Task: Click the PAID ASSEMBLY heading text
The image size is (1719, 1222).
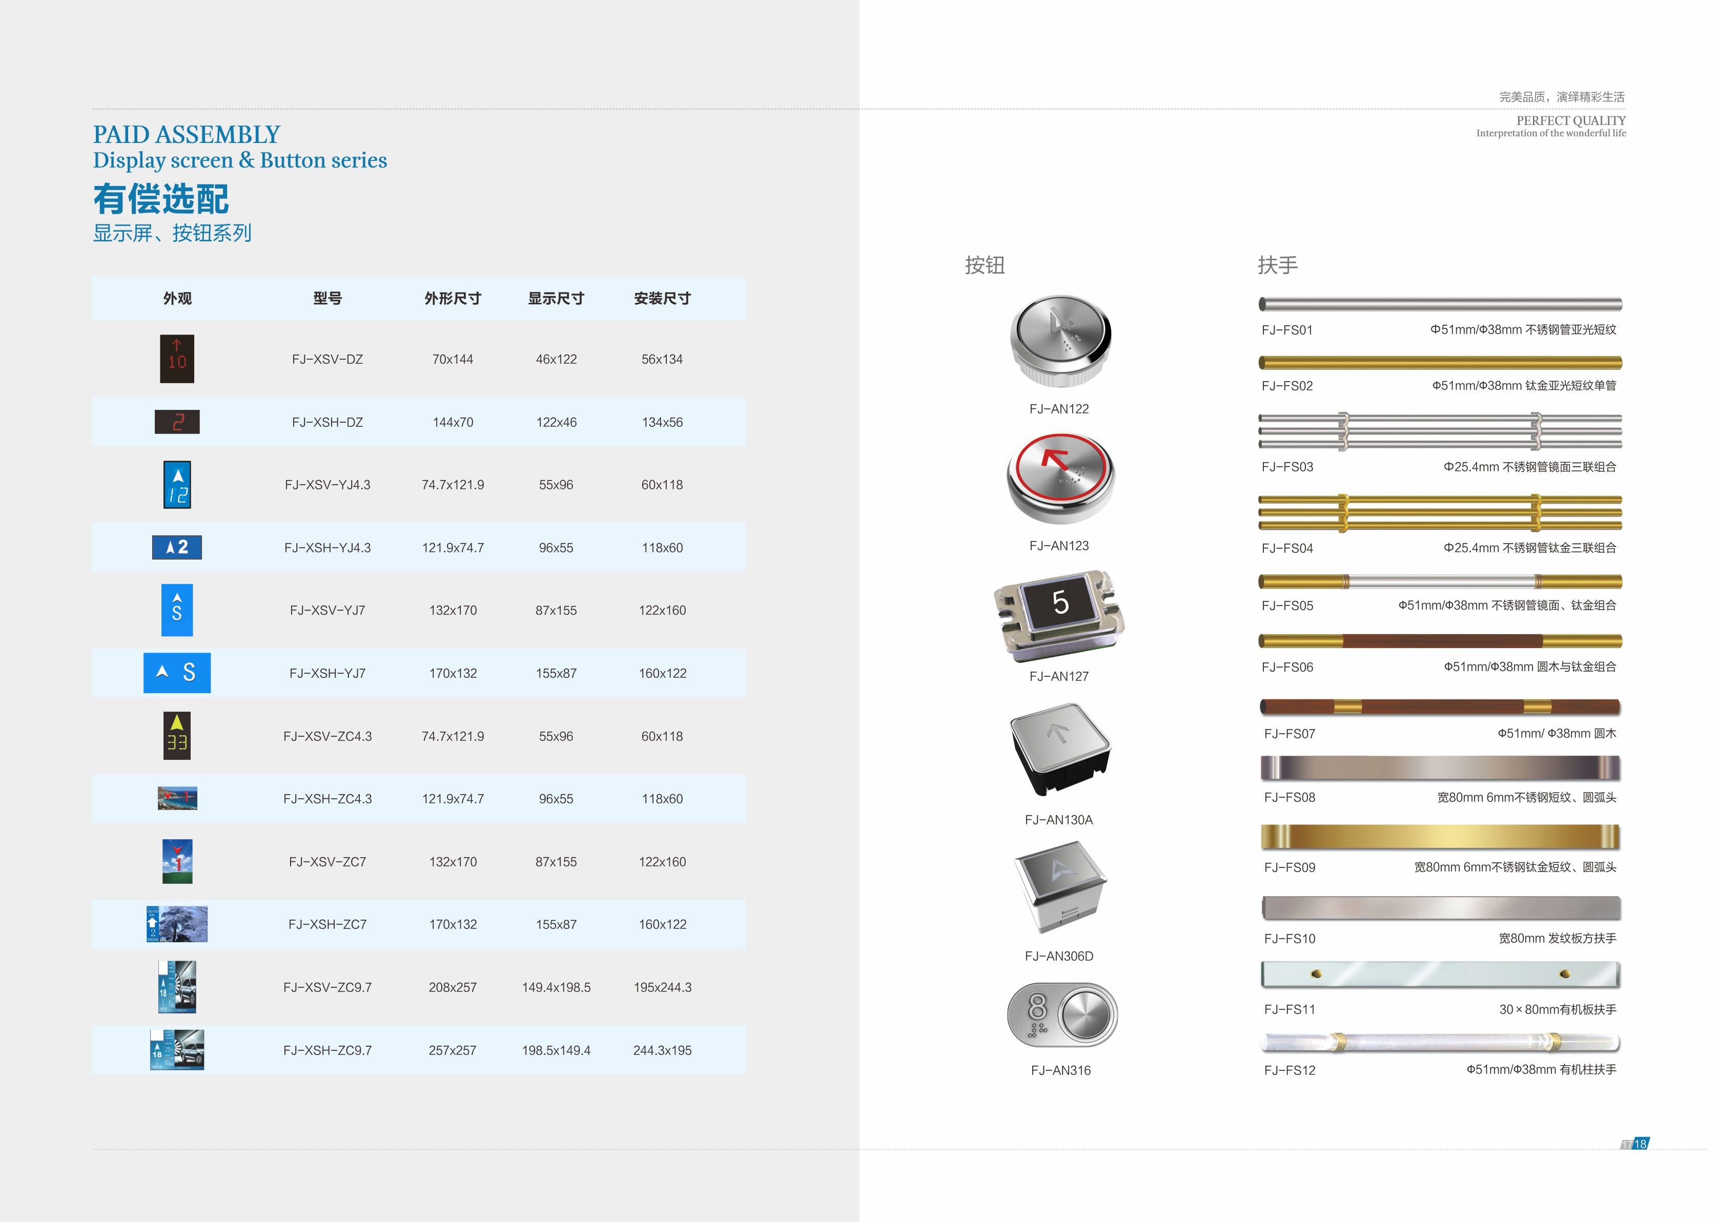Action: [x=187, y=135]
